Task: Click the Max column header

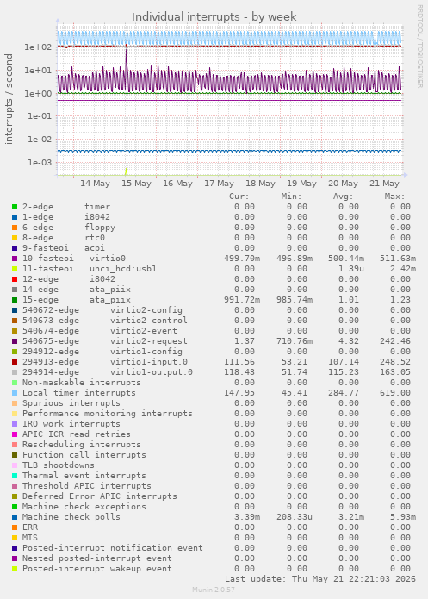Action: pyautogui.click(x=394, y=197)
